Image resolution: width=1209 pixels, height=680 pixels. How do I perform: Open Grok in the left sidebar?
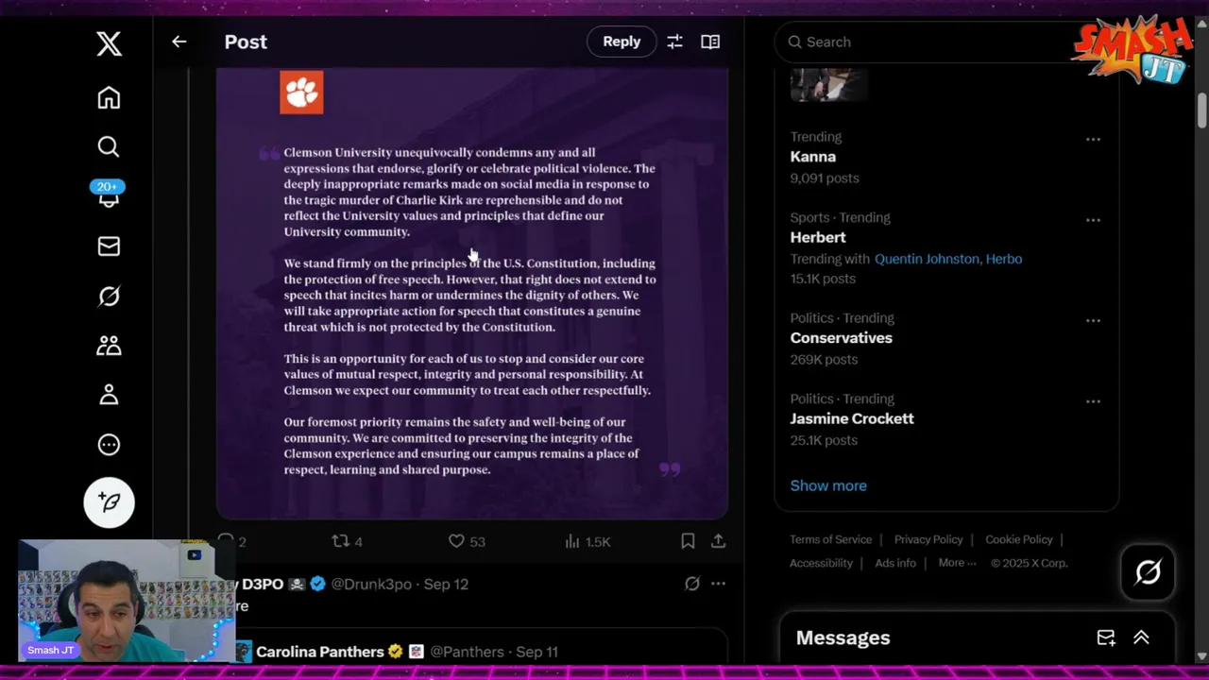pyautogui.click(x=109, y=297)
